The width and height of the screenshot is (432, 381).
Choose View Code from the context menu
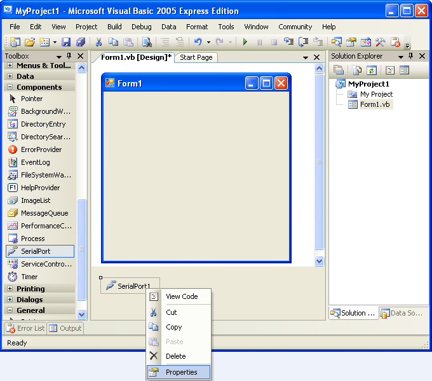[179, 296]
